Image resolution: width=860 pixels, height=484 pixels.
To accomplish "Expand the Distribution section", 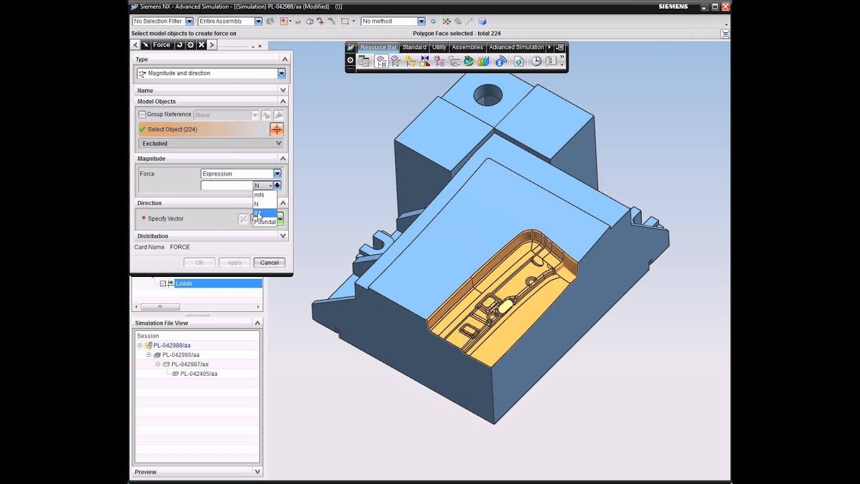I will [283, 236].
